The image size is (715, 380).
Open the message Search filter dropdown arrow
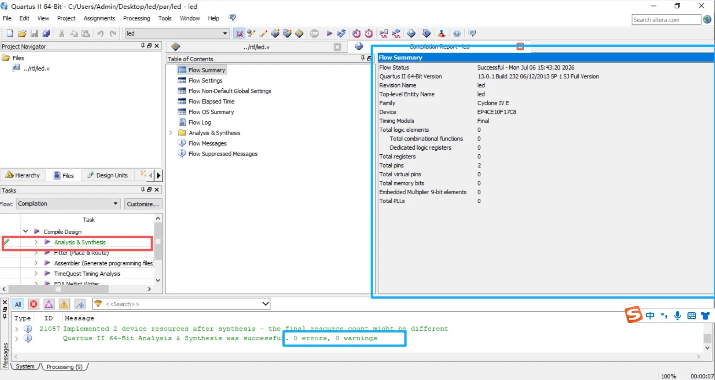[265, 304]
